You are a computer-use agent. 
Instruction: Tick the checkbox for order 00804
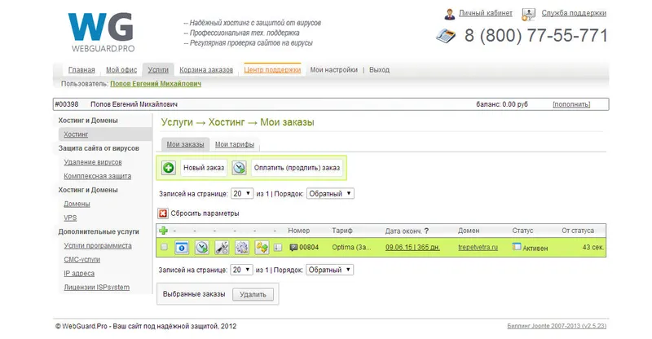[165, 247]
